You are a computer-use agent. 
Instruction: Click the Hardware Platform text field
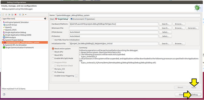click(114, 24)
